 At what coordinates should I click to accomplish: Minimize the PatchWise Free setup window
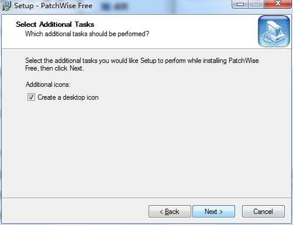pos(240,3)
